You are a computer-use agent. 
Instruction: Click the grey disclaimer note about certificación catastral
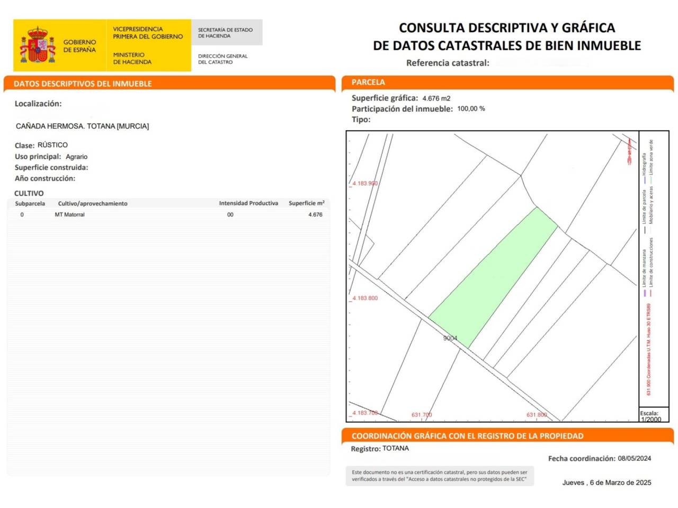[440, 476]
